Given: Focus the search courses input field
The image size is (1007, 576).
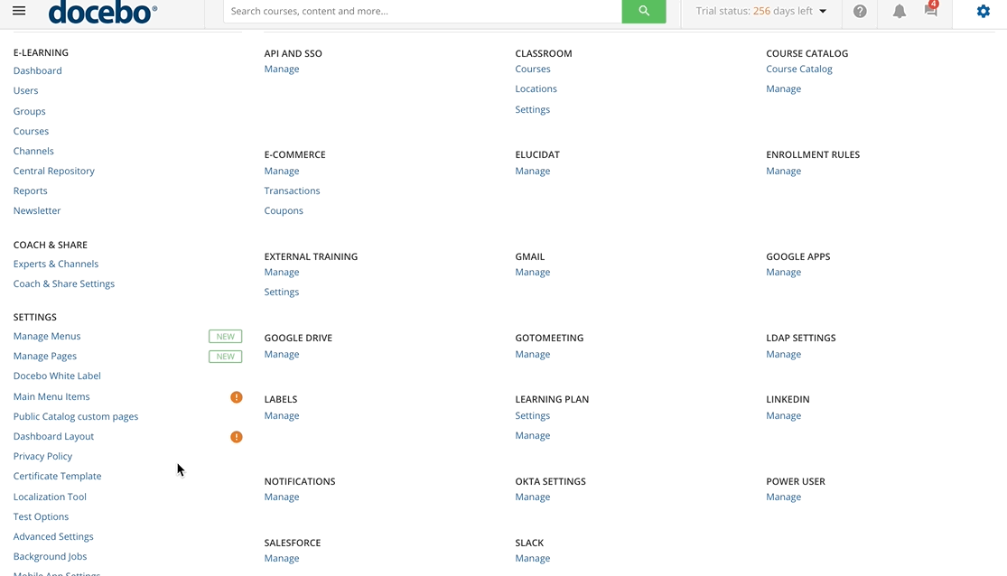Looking at the screenshot, I should coord(423,11).
